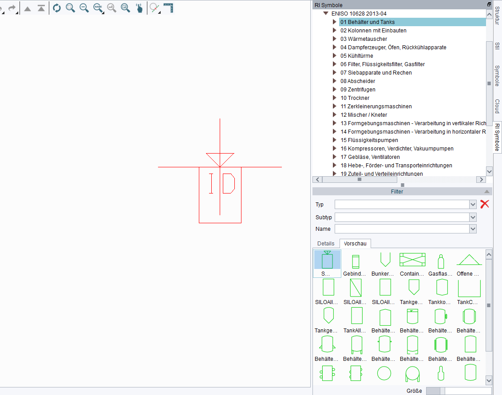This screenshot has width=502, height=395.
Task: Select 06 Filter, Flüssigkeitsfilter, Gasfilter
Action: [382, 64]
